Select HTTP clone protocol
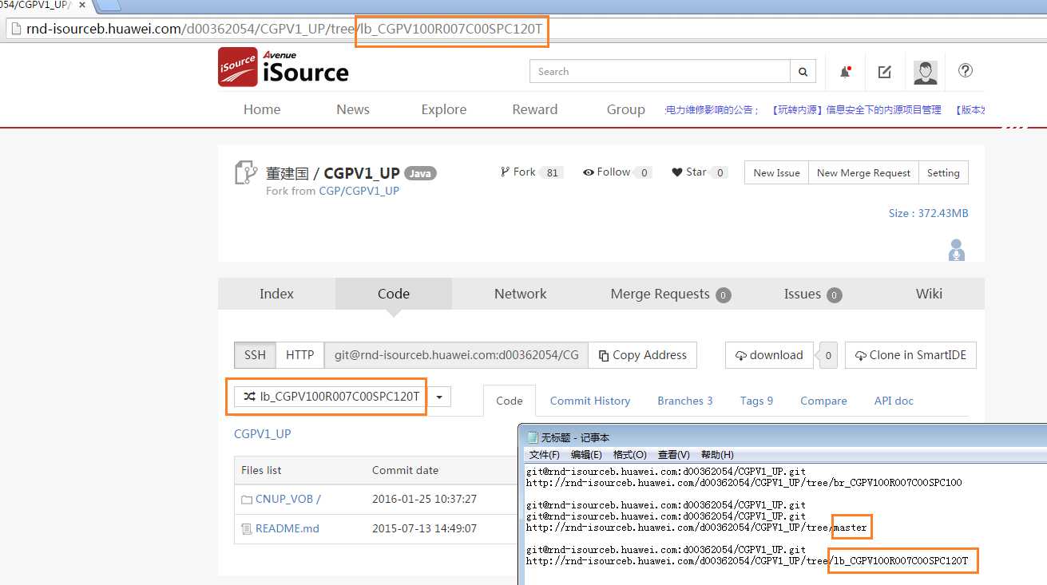 tap(300, 355)
